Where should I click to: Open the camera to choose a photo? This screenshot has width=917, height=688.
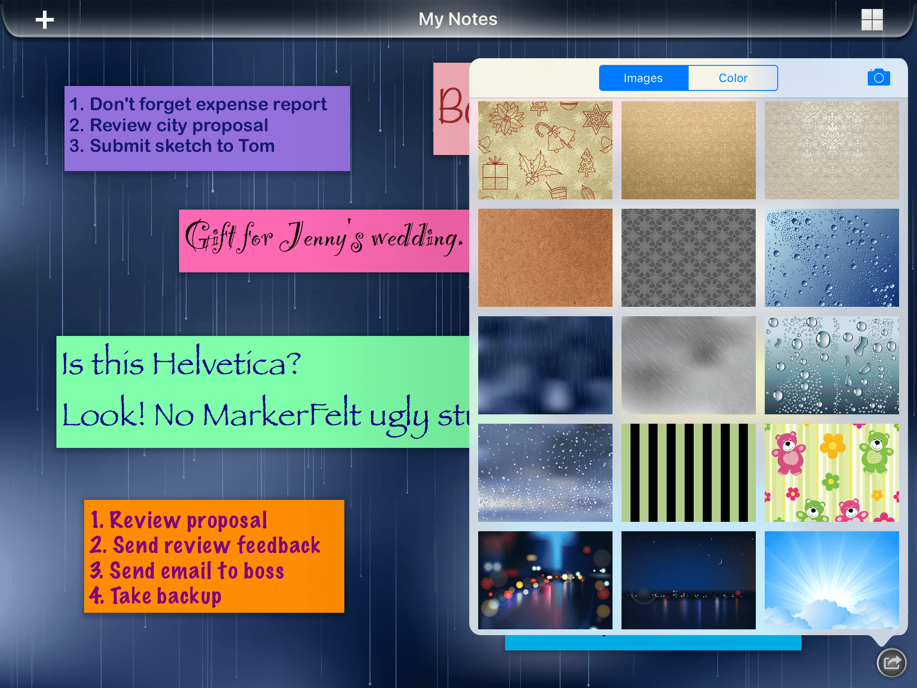point(878,77)
